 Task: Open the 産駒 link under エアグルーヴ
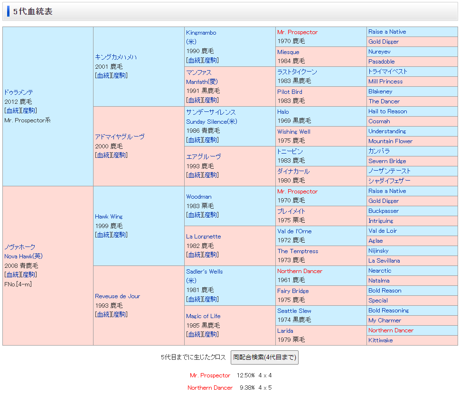[x=211, y=175]
